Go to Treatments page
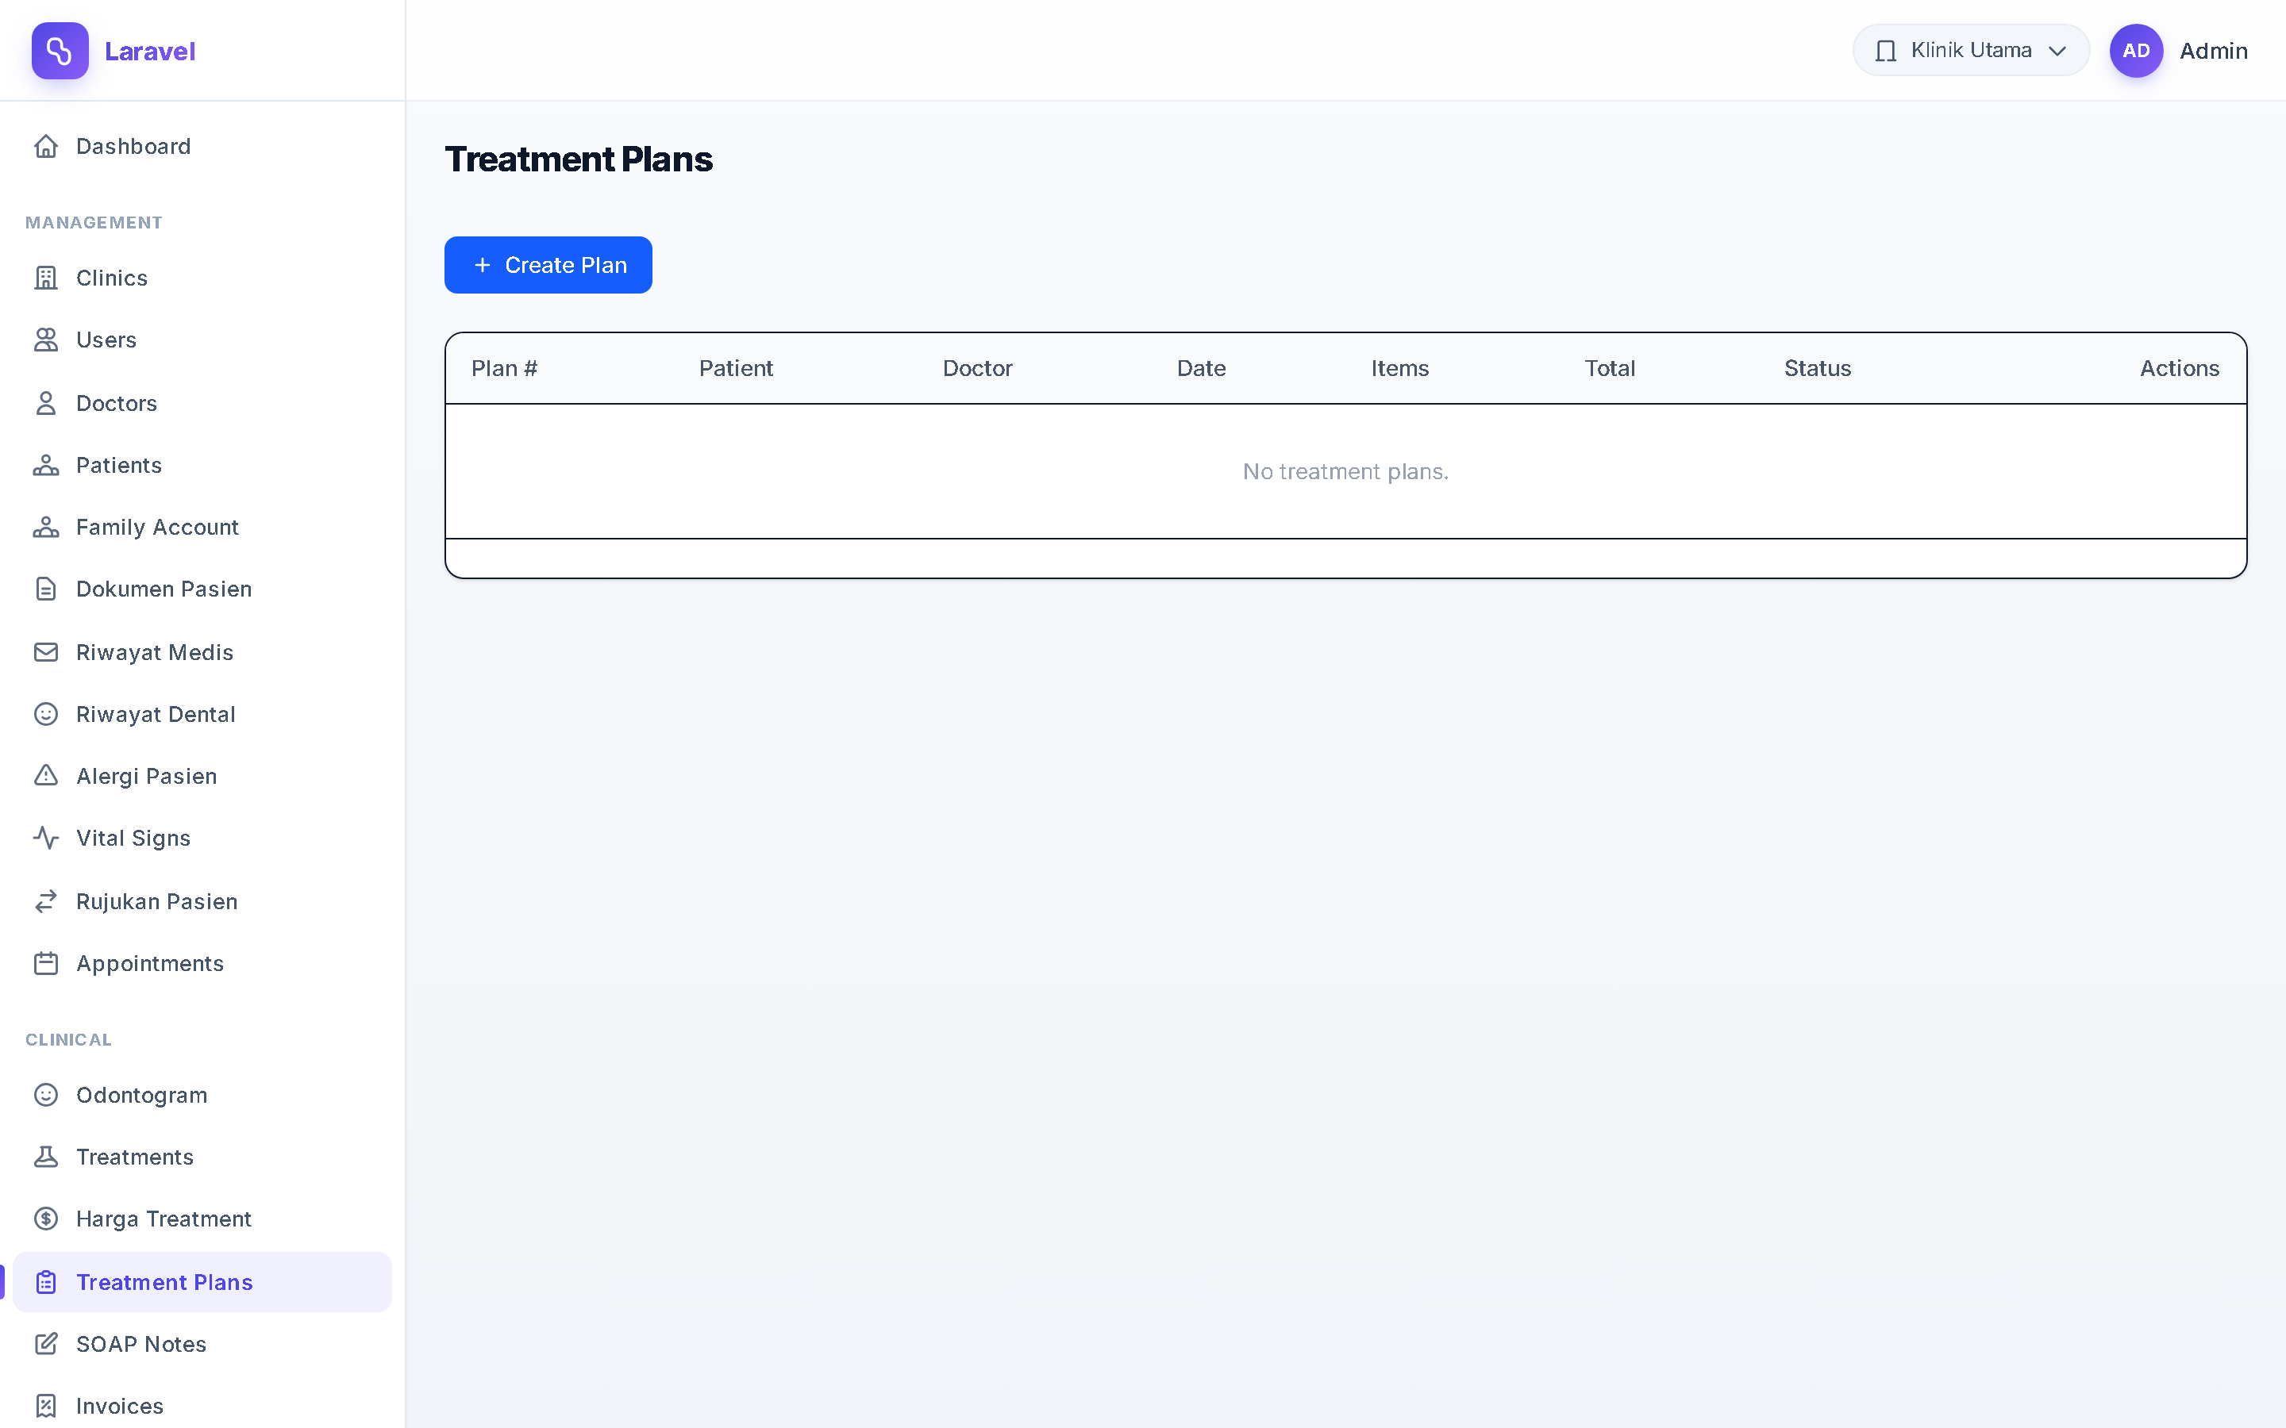This screenshot has width=2286, height=1428. [x=202, y=1157]
